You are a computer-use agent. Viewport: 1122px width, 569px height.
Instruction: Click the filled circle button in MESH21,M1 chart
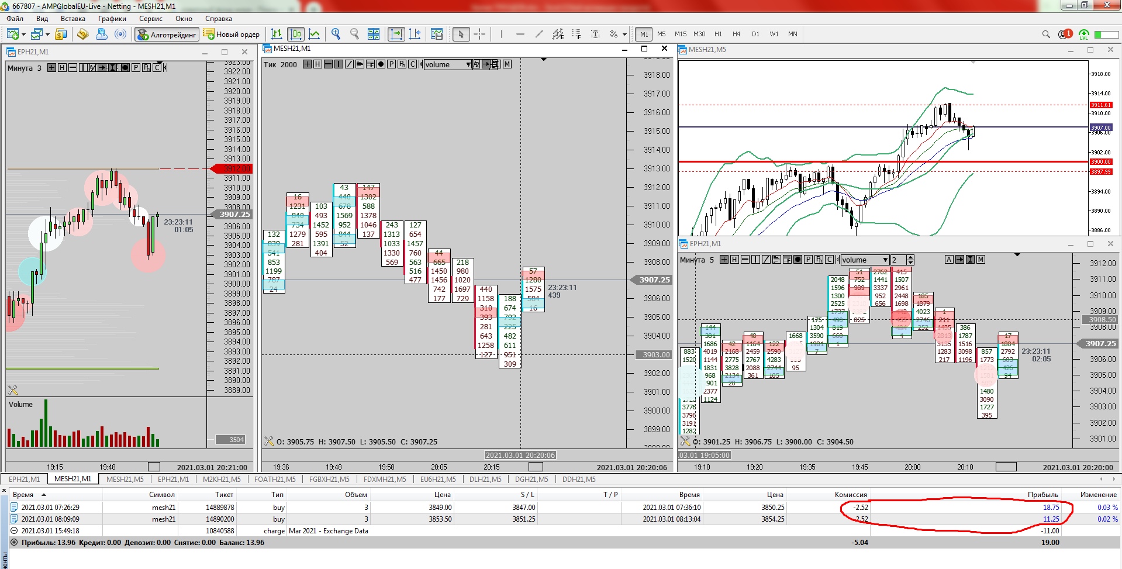381,64
